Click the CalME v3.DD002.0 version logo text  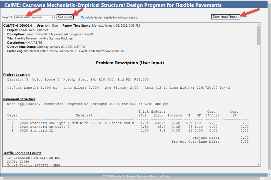[18, 26]
